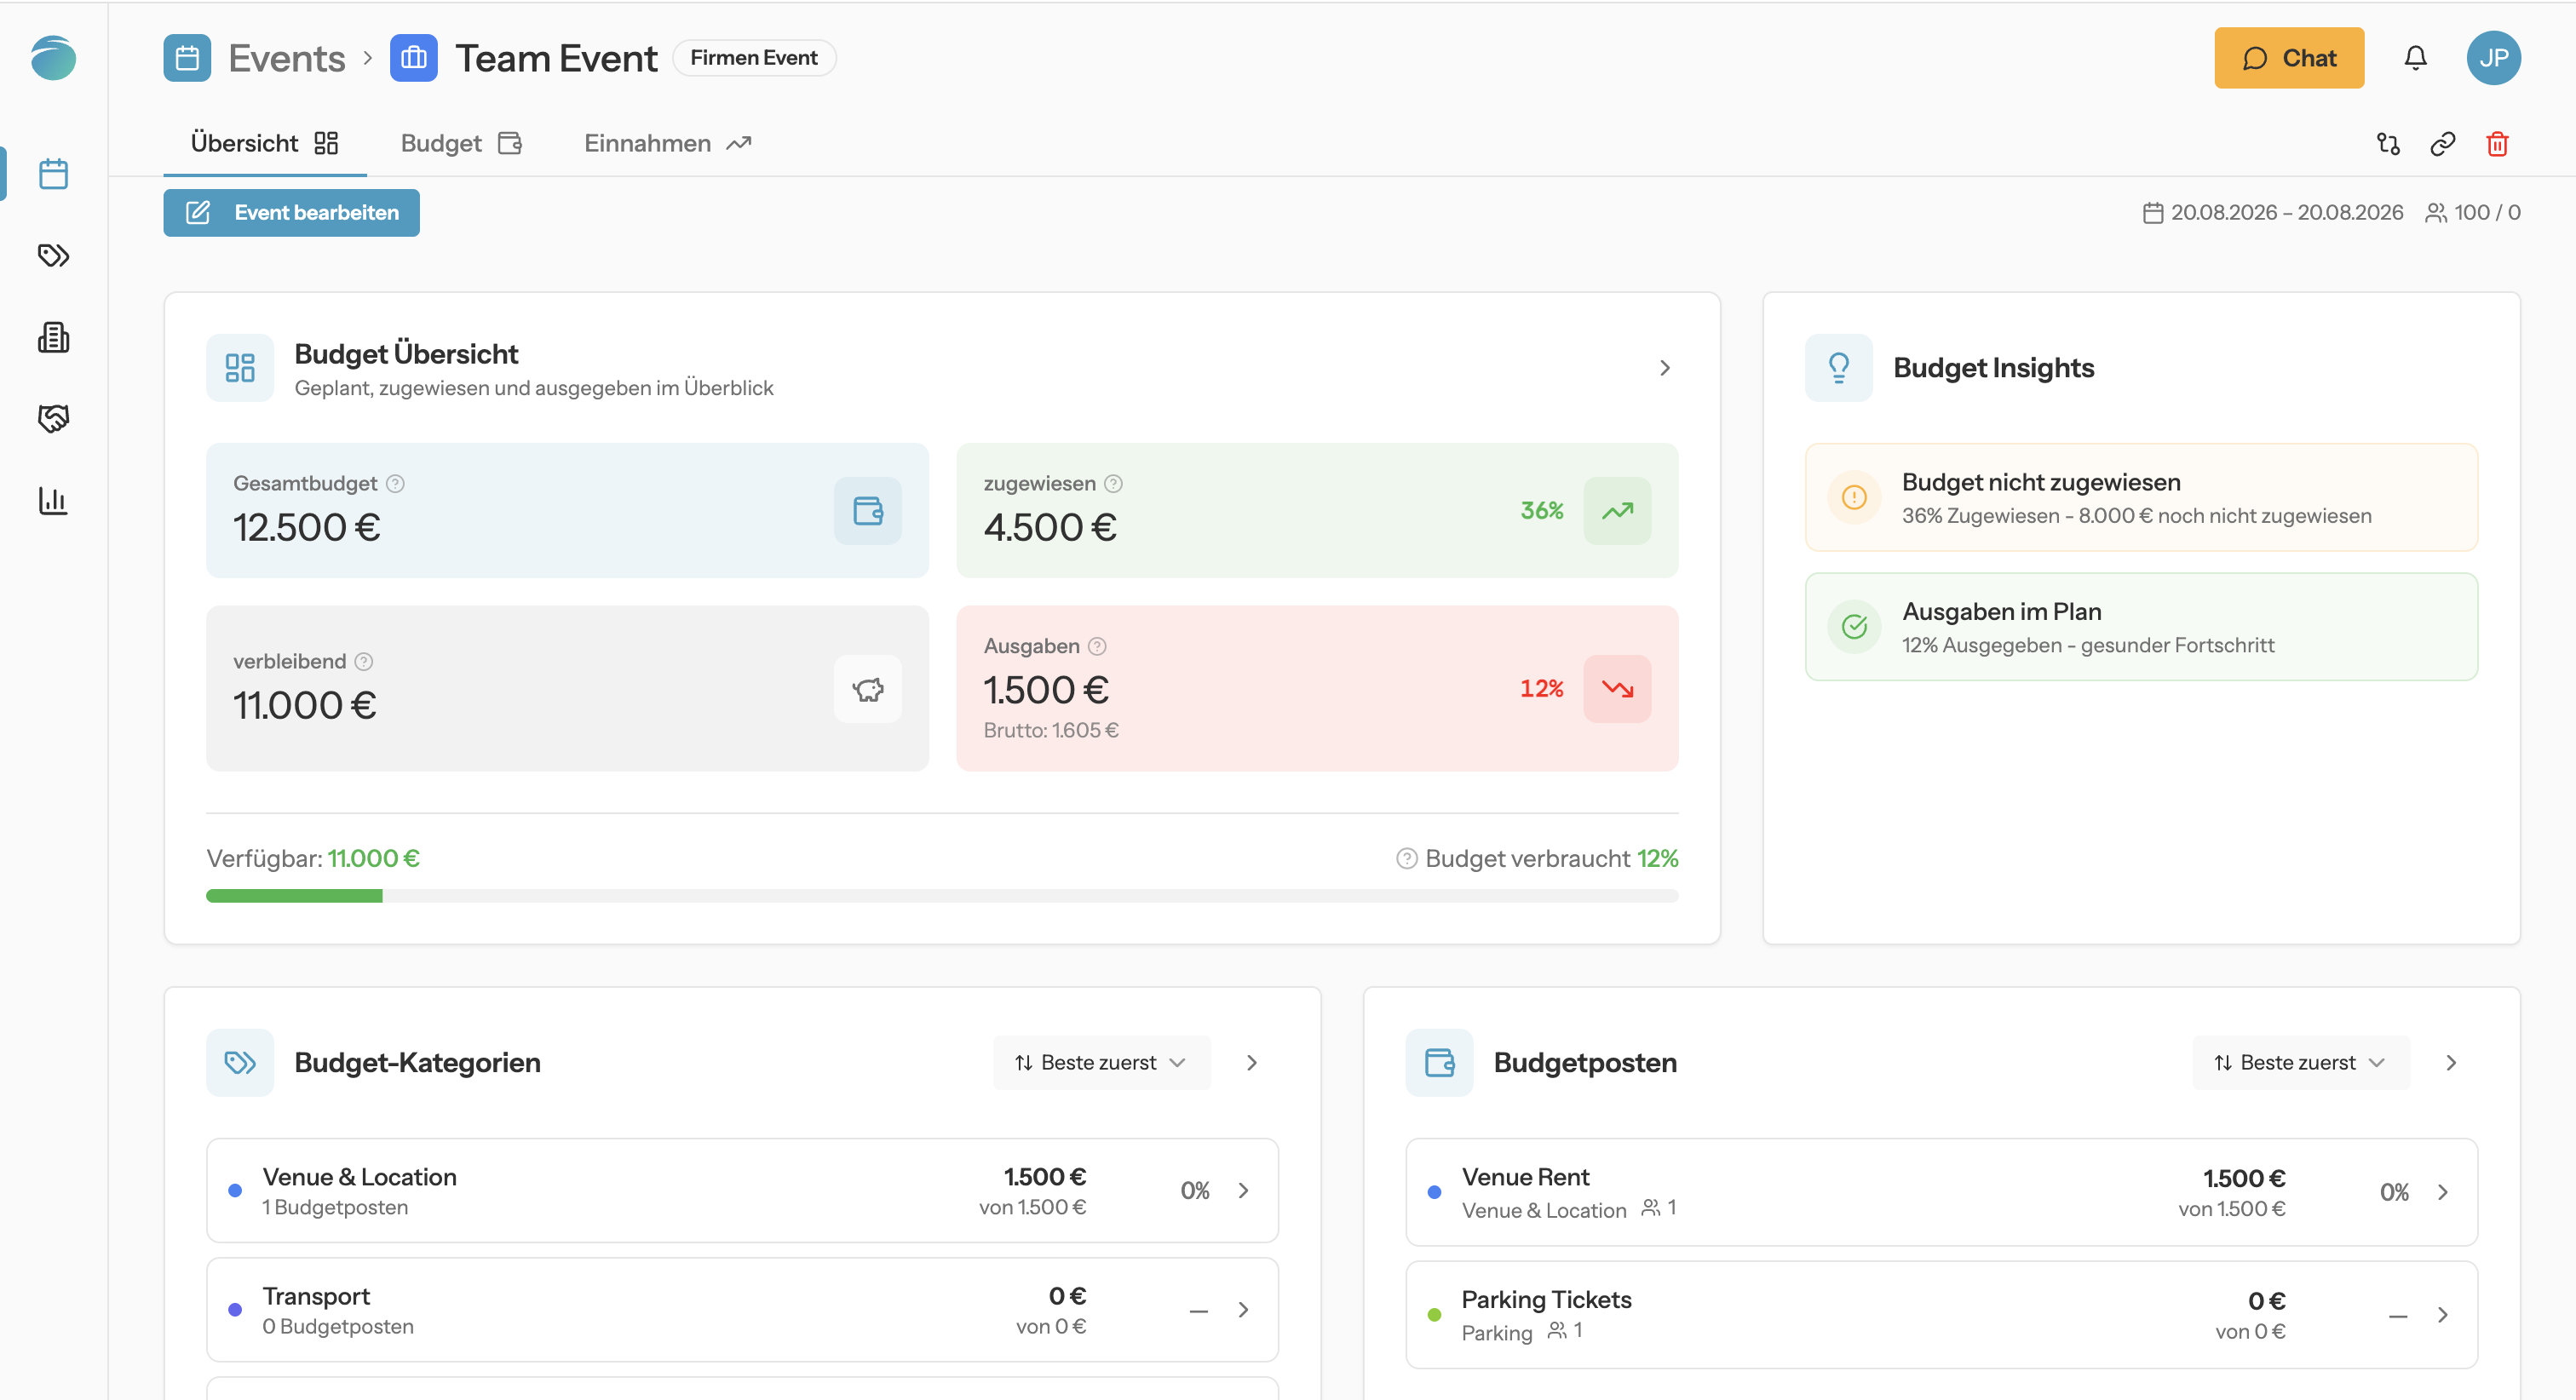Image resolution: width=2576 pixels, height=1400 pixels.
Task: Click the zugewiesen help question icon
Action: [1113, 484]
